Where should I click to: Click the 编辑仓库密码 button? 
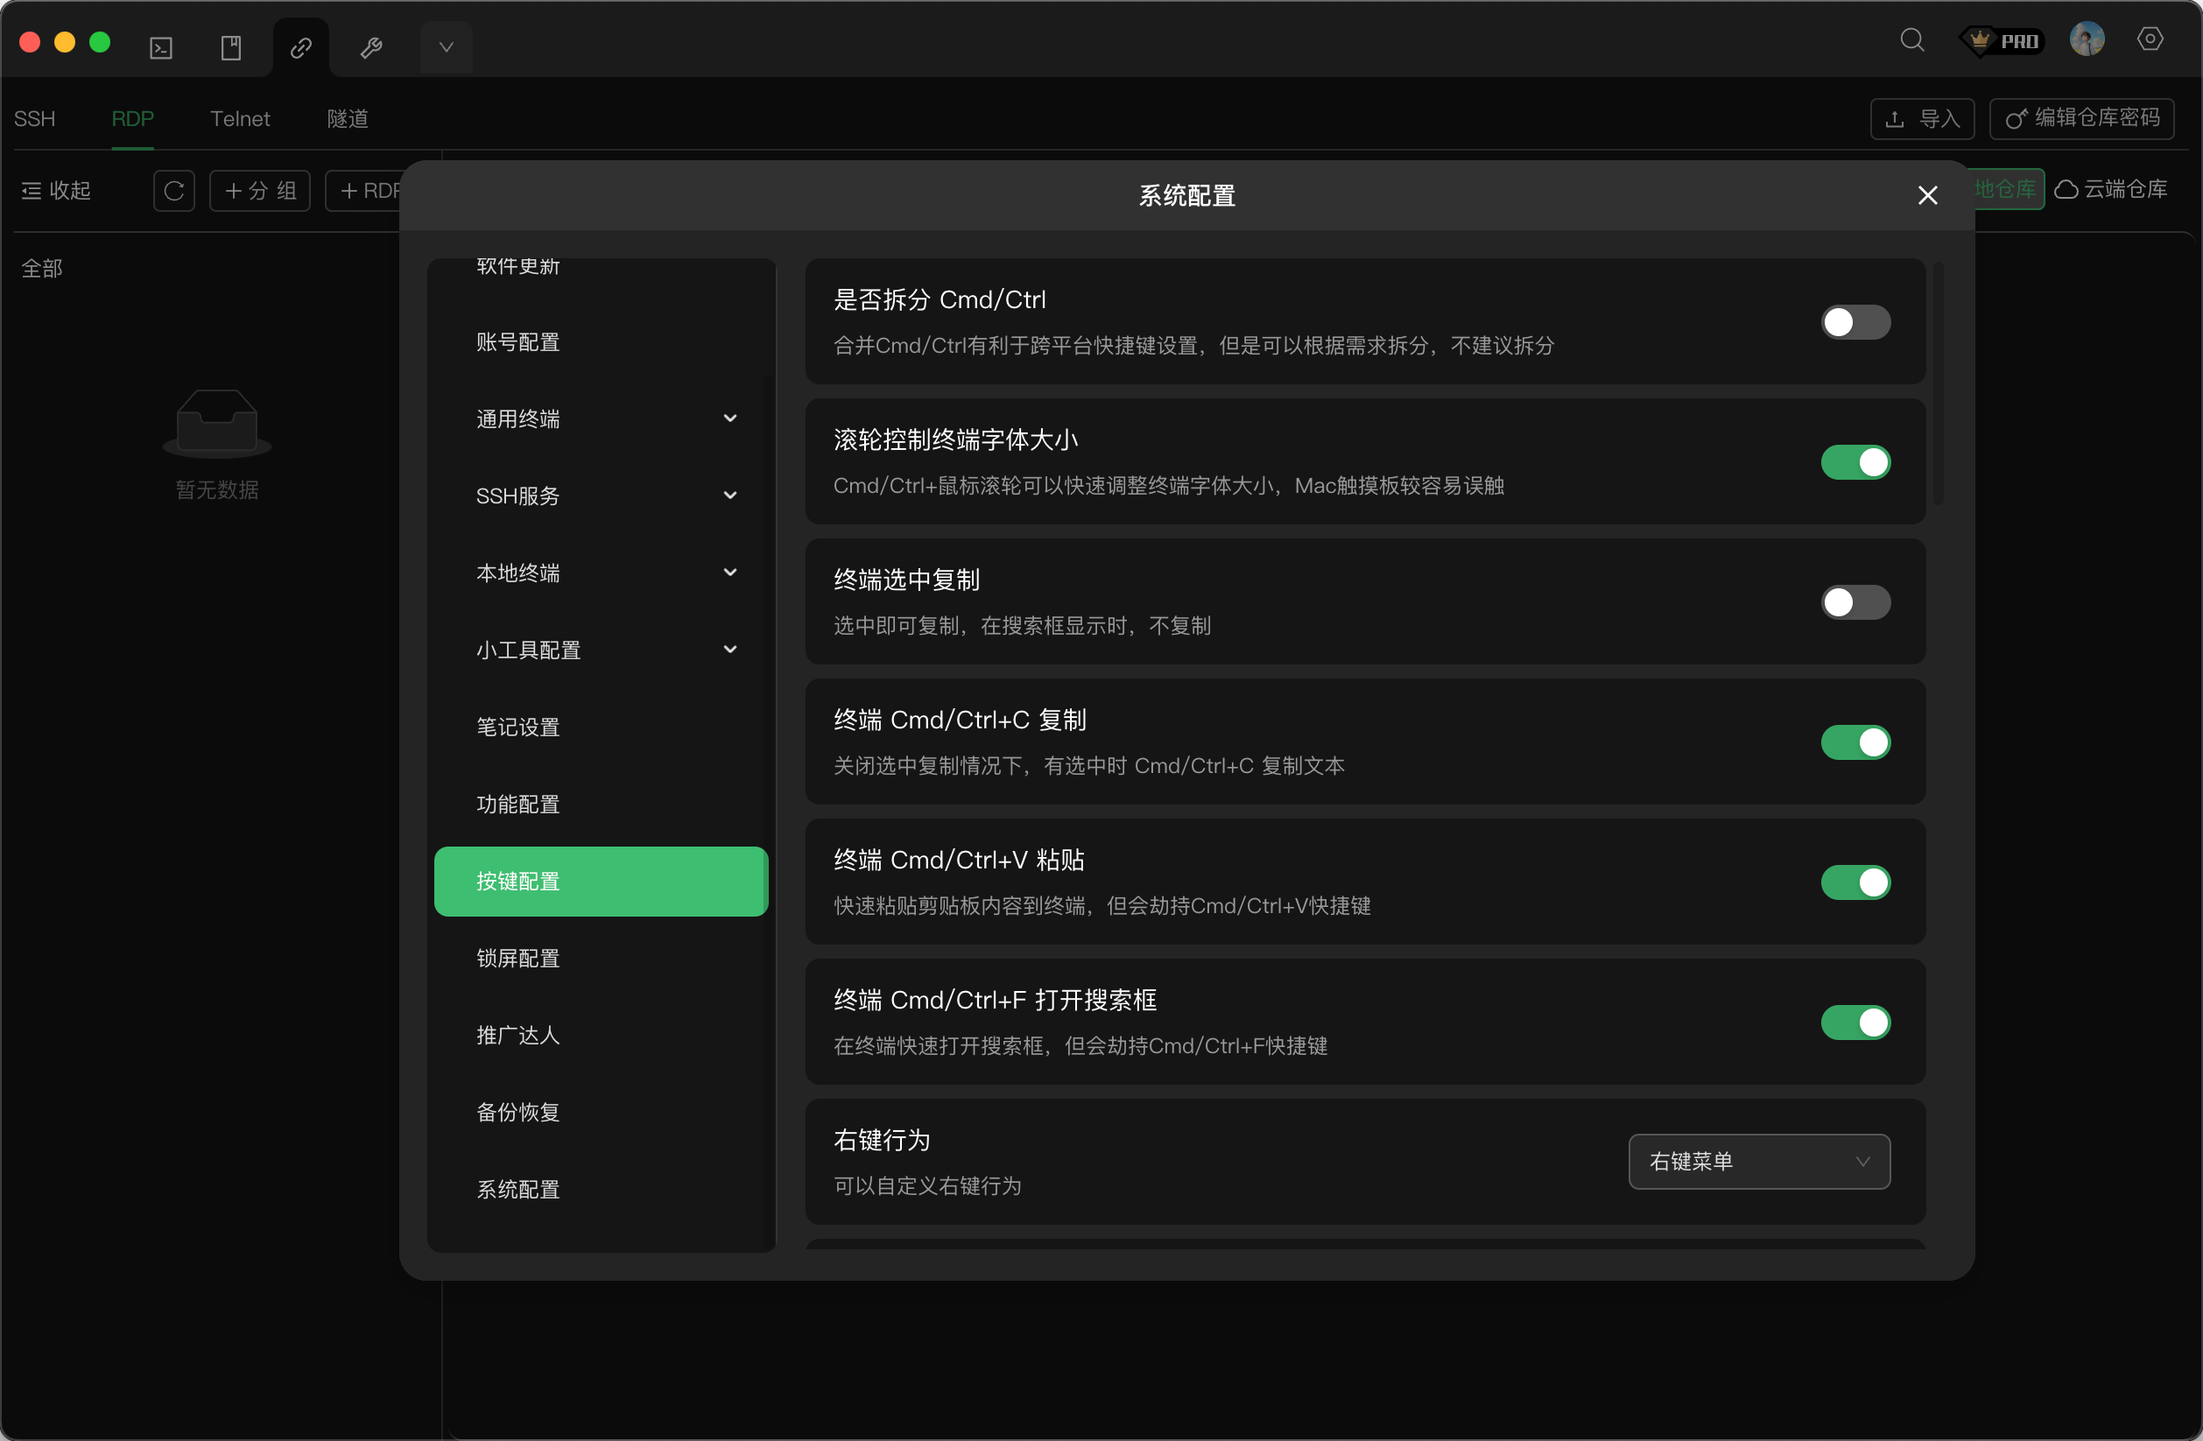[x=2082, y=118]
